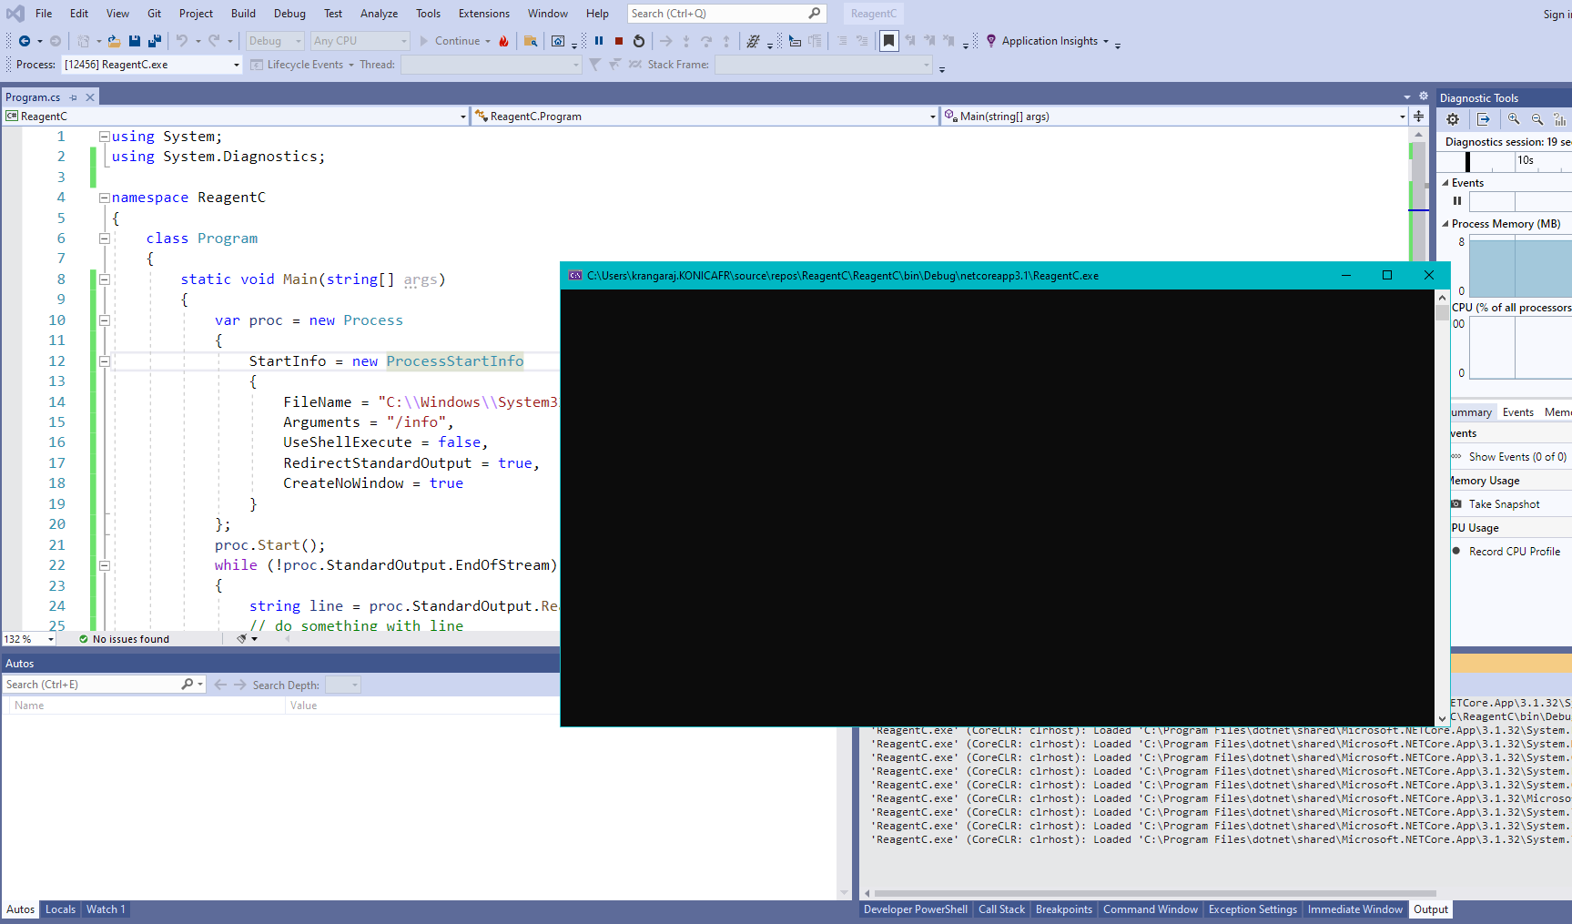The width and height of the screenshot is (1572, 924).
Task: Pin the Program.cs tab
Action: (74, 97)
